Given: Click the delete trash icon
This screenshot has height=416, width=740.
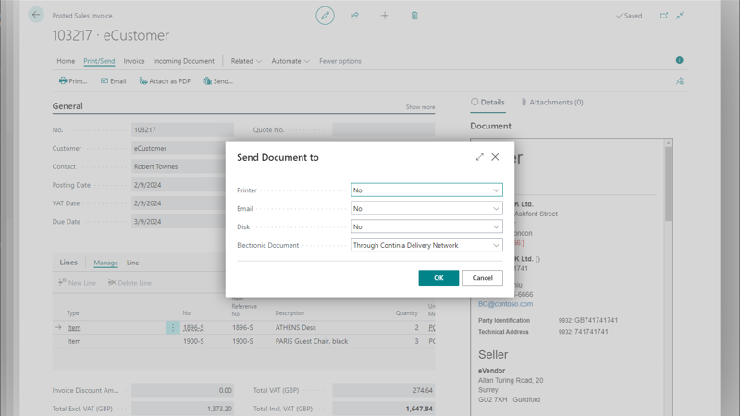Looking at the screenshot, I should [414, 16].
